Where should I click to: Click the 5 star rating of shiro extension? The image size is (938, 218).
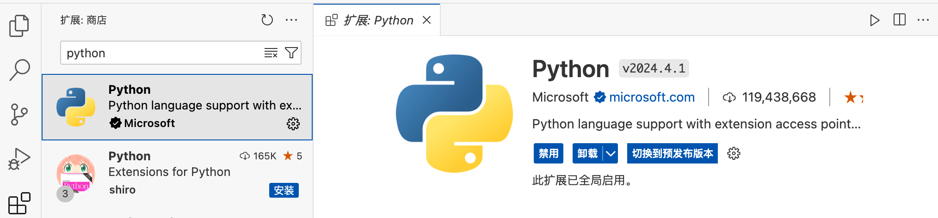pyautogui.click(x=293, y=156)
